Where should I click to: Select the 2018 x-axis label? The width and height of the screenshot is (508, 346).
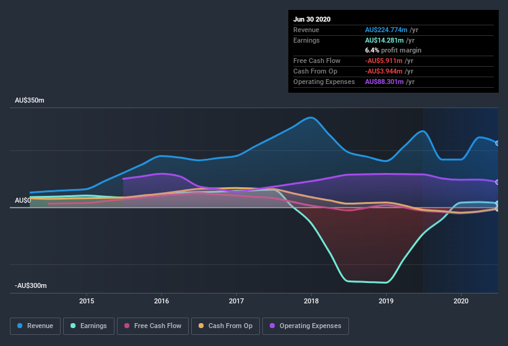pos(311,302)
